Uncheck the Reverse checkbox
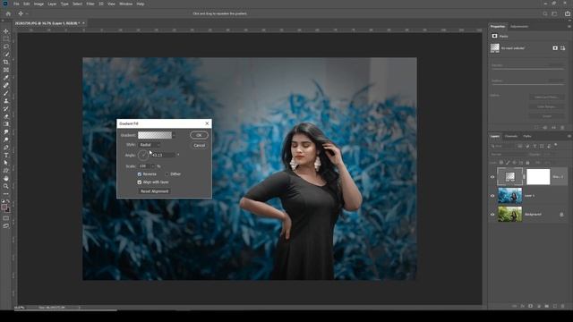This screenshot has height=322, width=573. coord(140,174)
